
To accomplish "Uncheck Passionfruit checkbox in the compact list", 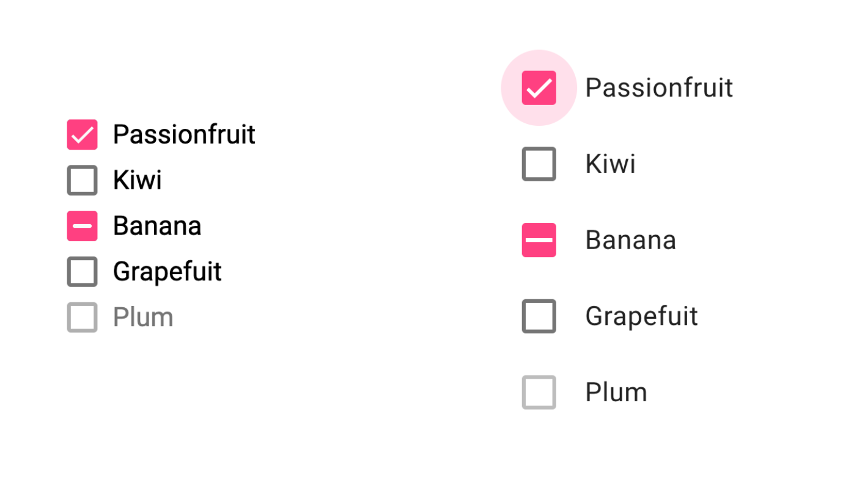I will (82, 134).
